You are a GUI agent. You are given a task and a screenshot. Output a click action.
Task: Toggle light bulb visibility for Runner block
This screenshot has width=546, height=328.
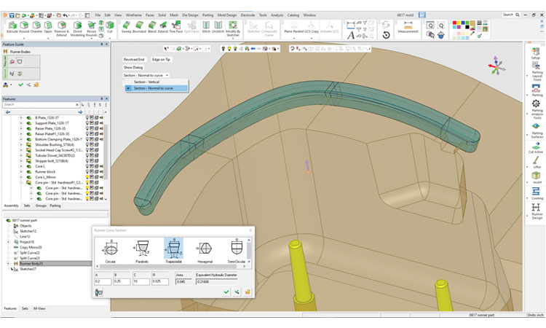coord(87,172)
